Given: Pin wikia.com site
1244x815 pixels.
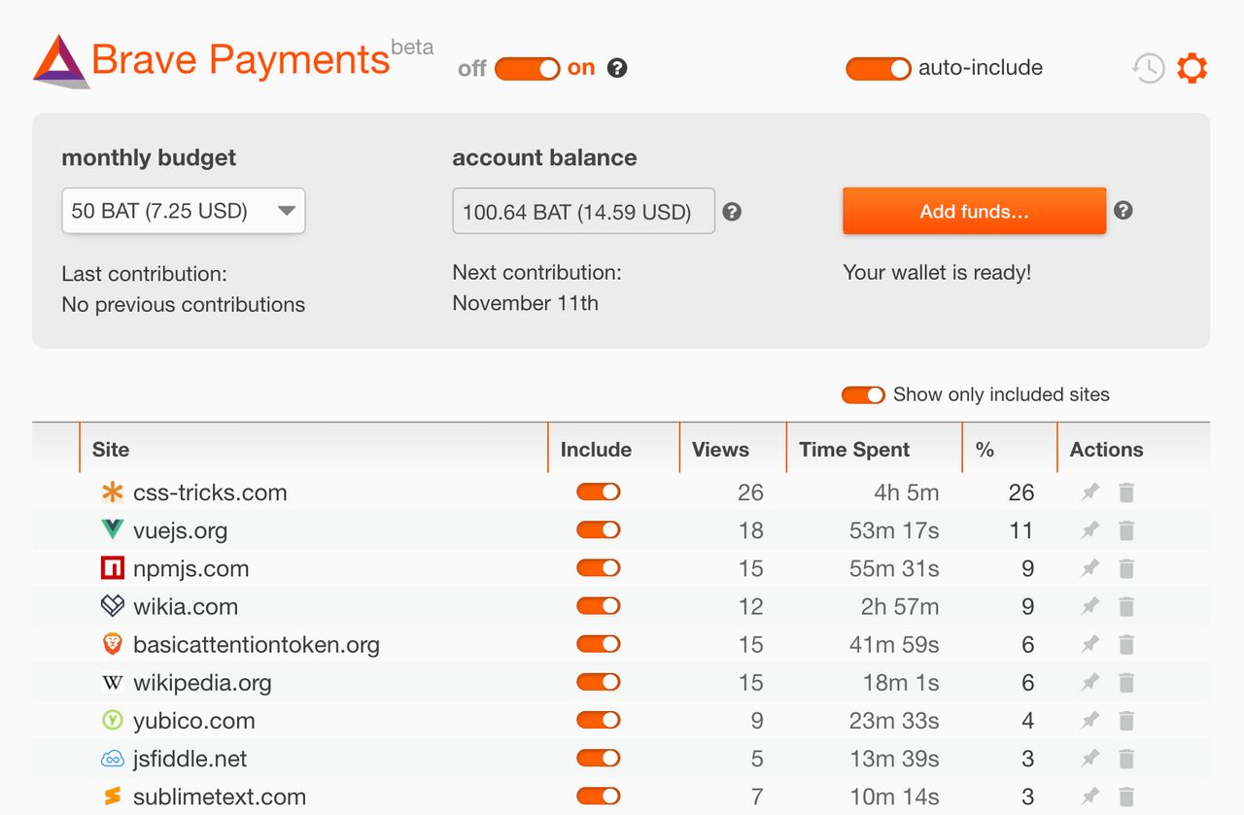Looking at the screenshot, I should tap(1090, 606).
